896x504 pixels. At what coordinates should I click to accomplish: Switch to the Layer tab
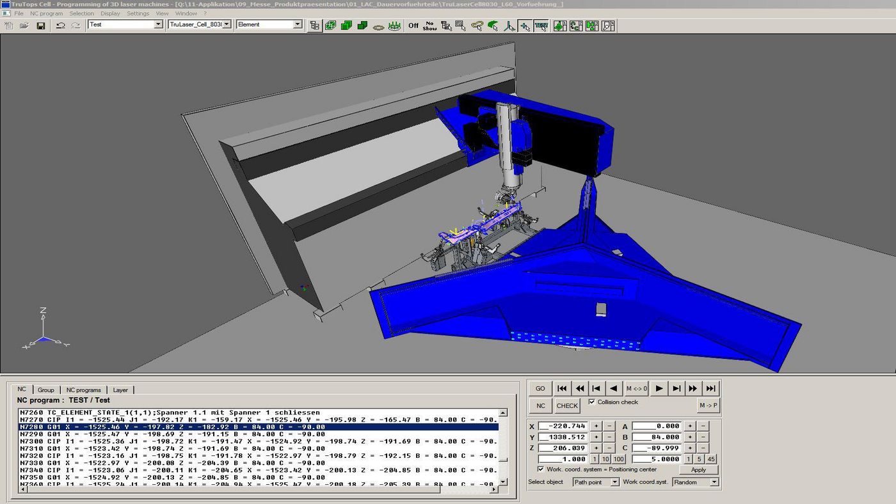(120, 390)
